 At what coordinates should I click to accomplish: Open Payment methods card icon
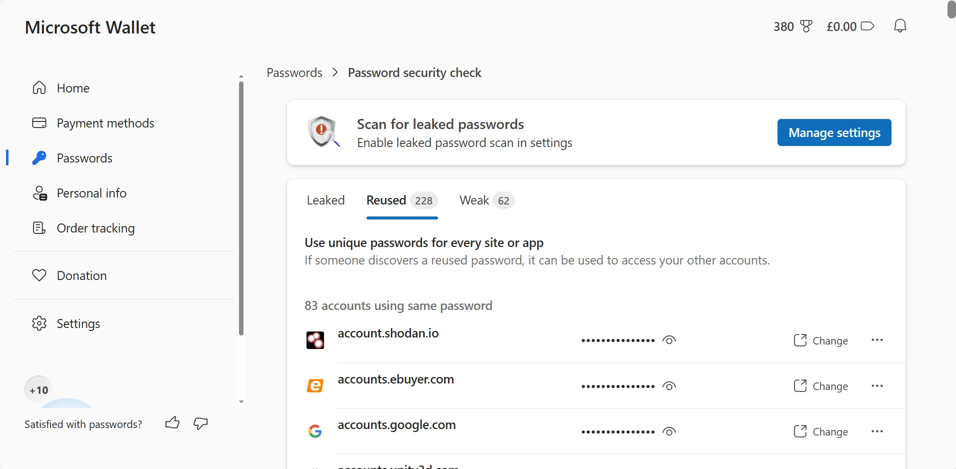click(38, 123)
